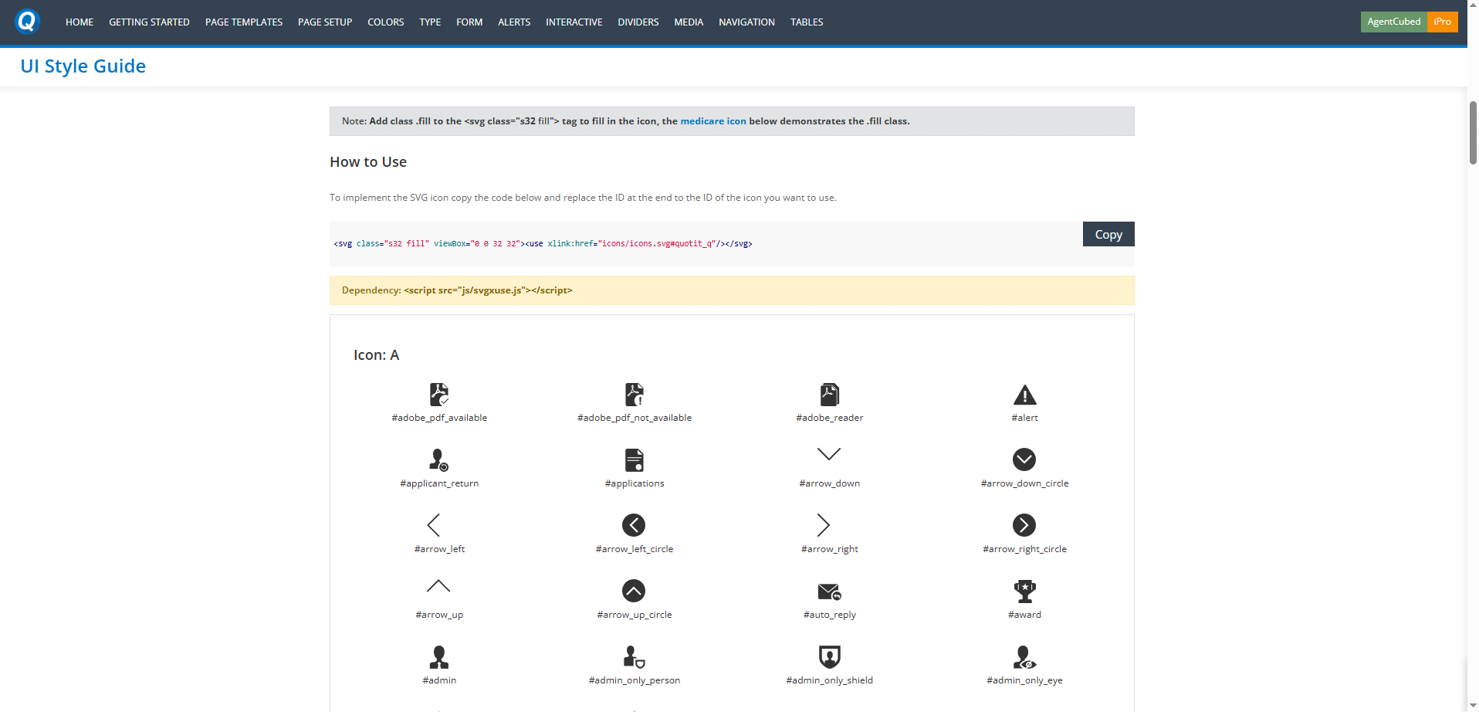Open the Colors menu
Screen dimensions: 1479x712
[x=386, y=22]
